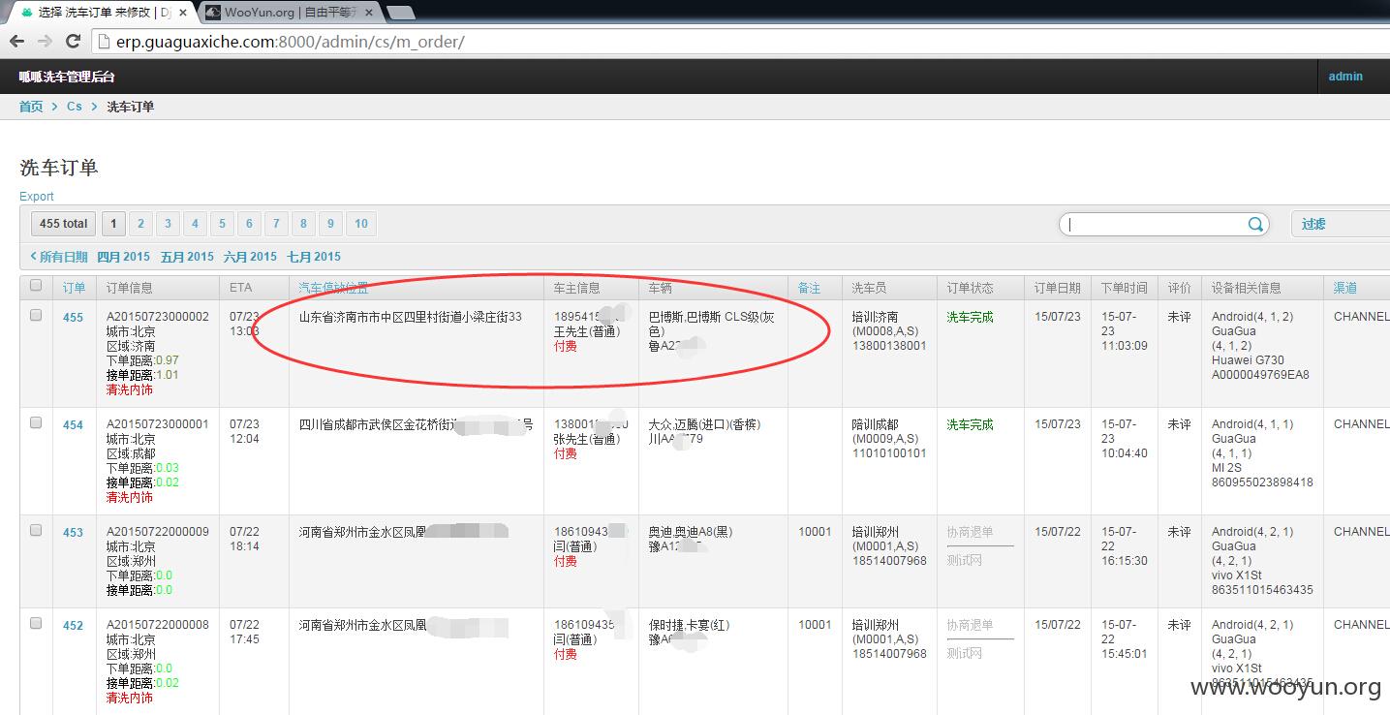Click the 洗车员 column header
Screen dimensions: 1390x715
pyautogui.click(x=869, y=288)
